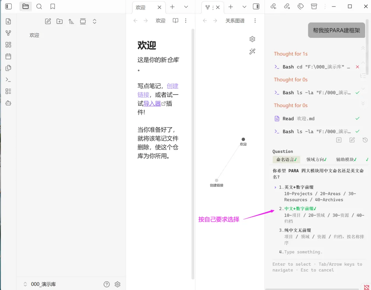371x290 pixels.
Task: Click the 帮我按PARA建框架 message bubble
Action: pyautogui.click(x=336, y=30)
